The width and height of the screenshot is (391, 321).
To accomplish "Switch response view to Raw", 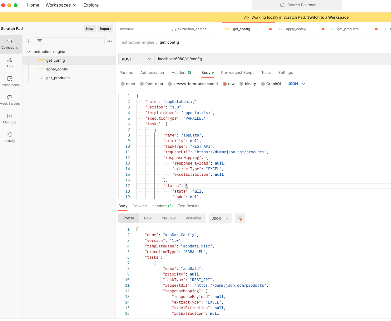I will [x=148, y=218].
